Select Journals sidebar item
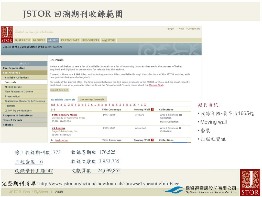Image resolution: width=262 pixels, height=197 pixels. tap(24, 82)
